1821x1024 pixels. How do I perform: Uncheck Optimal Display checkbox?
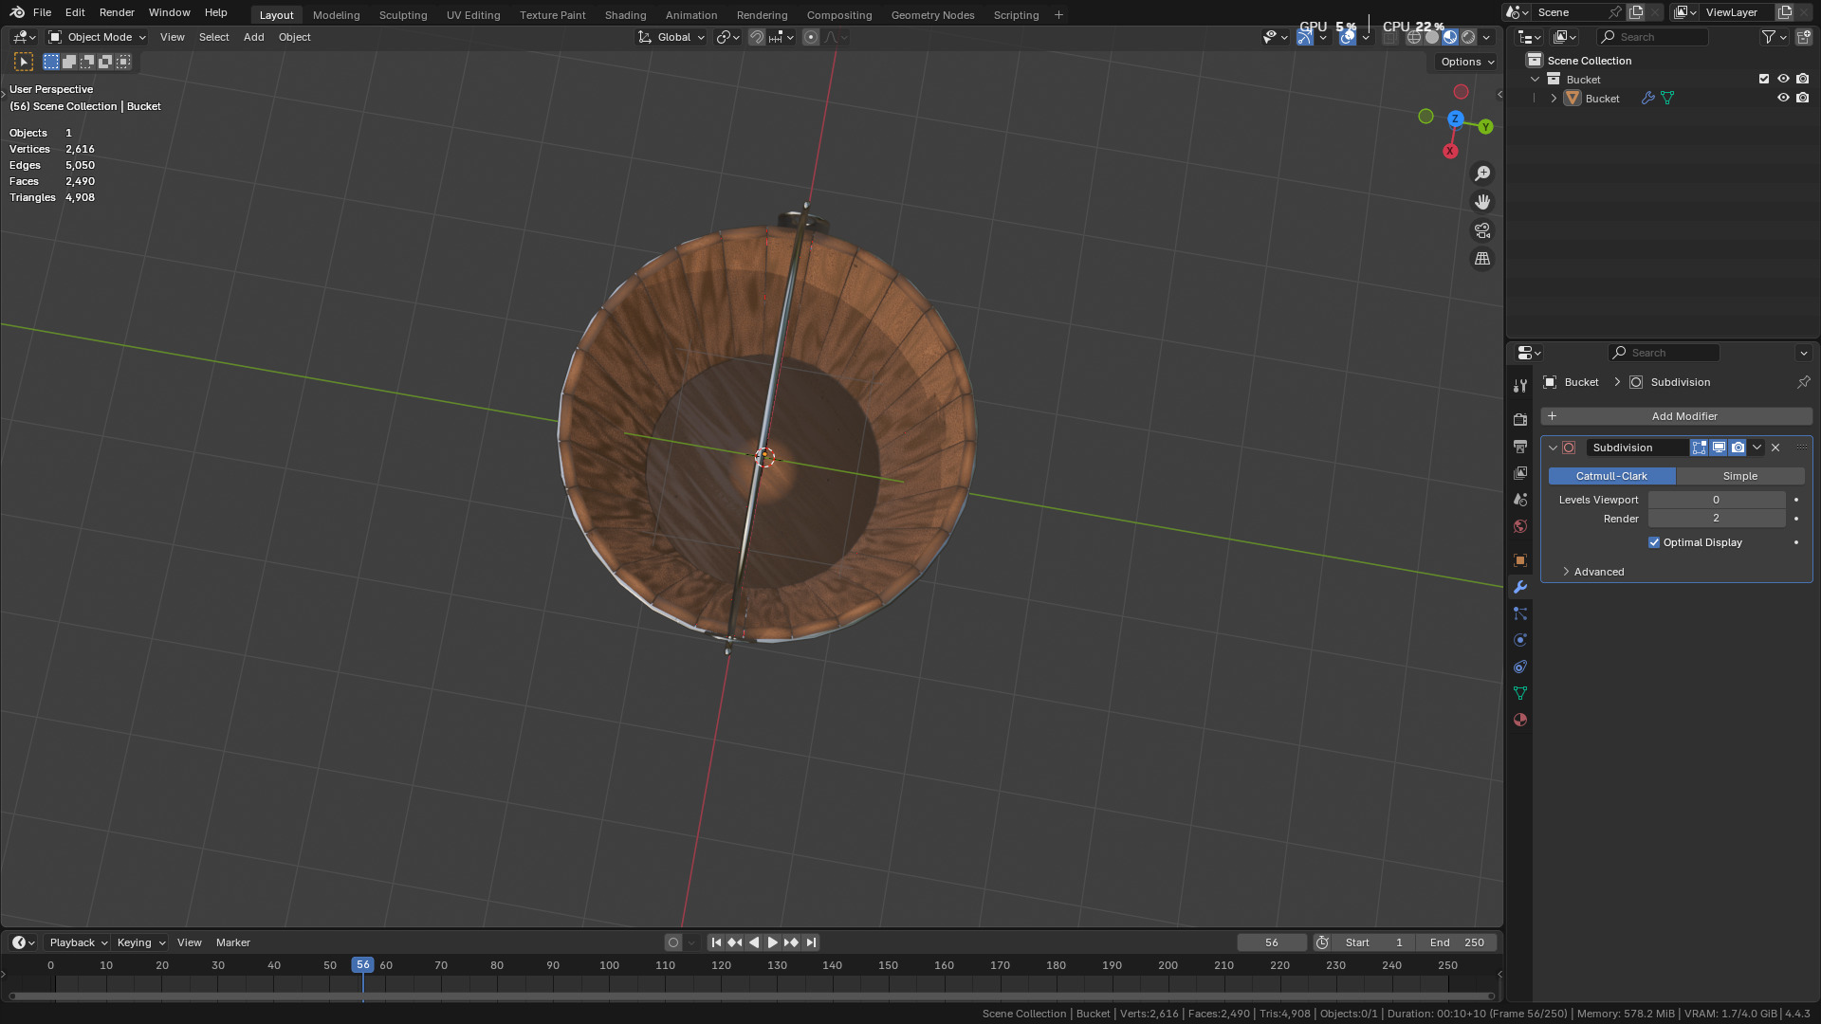tap(1654, 542)
